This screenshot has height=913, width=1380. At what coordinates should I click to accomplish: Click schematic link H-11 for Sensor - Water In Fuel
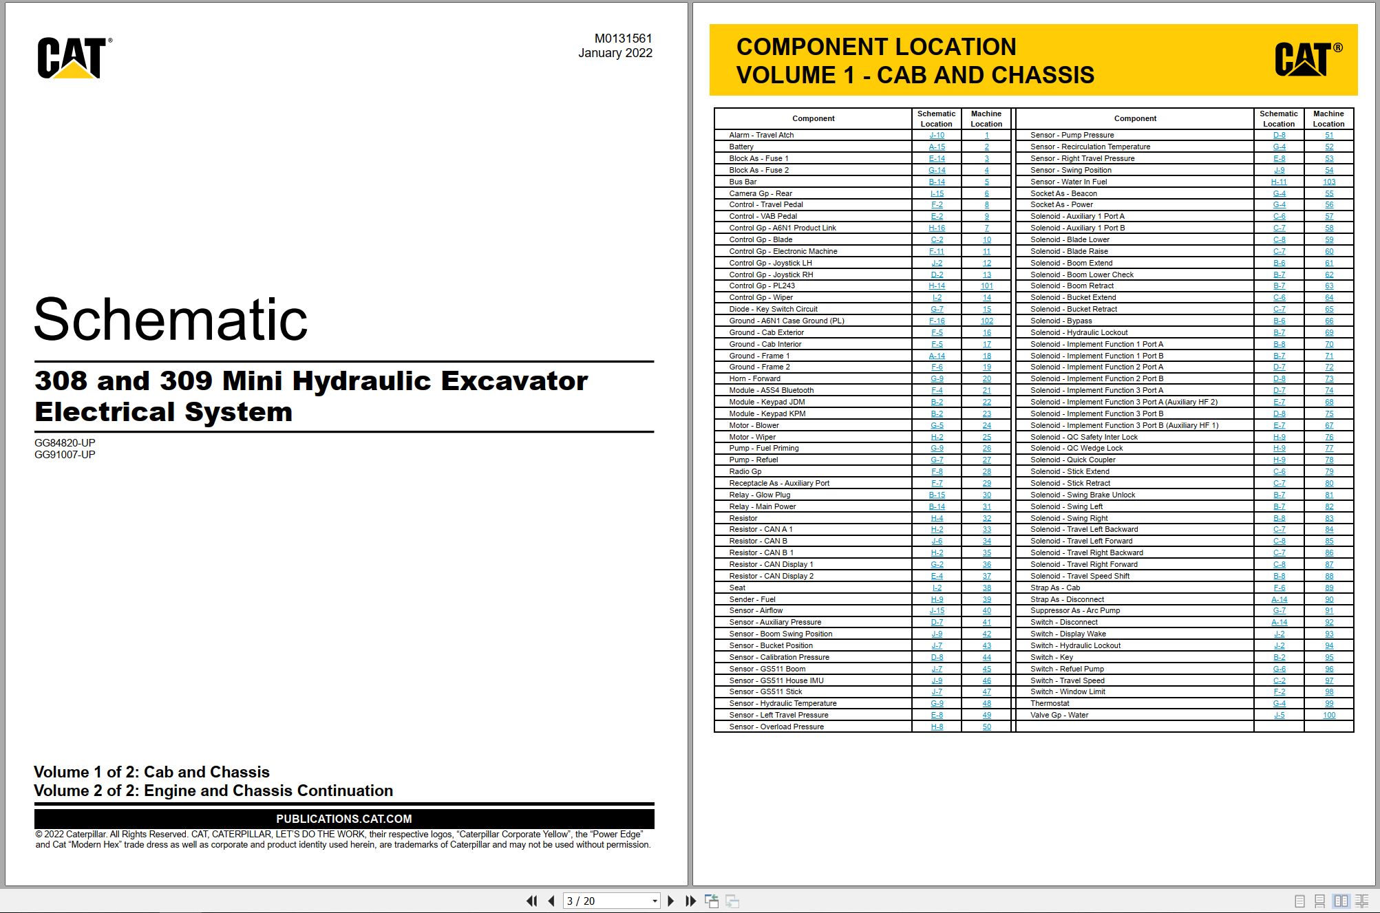(x=1279, y=182)
